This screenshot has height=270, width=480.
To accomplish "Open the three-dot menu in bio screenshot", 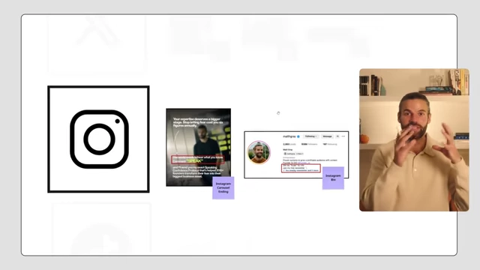I will coord(343,136).
